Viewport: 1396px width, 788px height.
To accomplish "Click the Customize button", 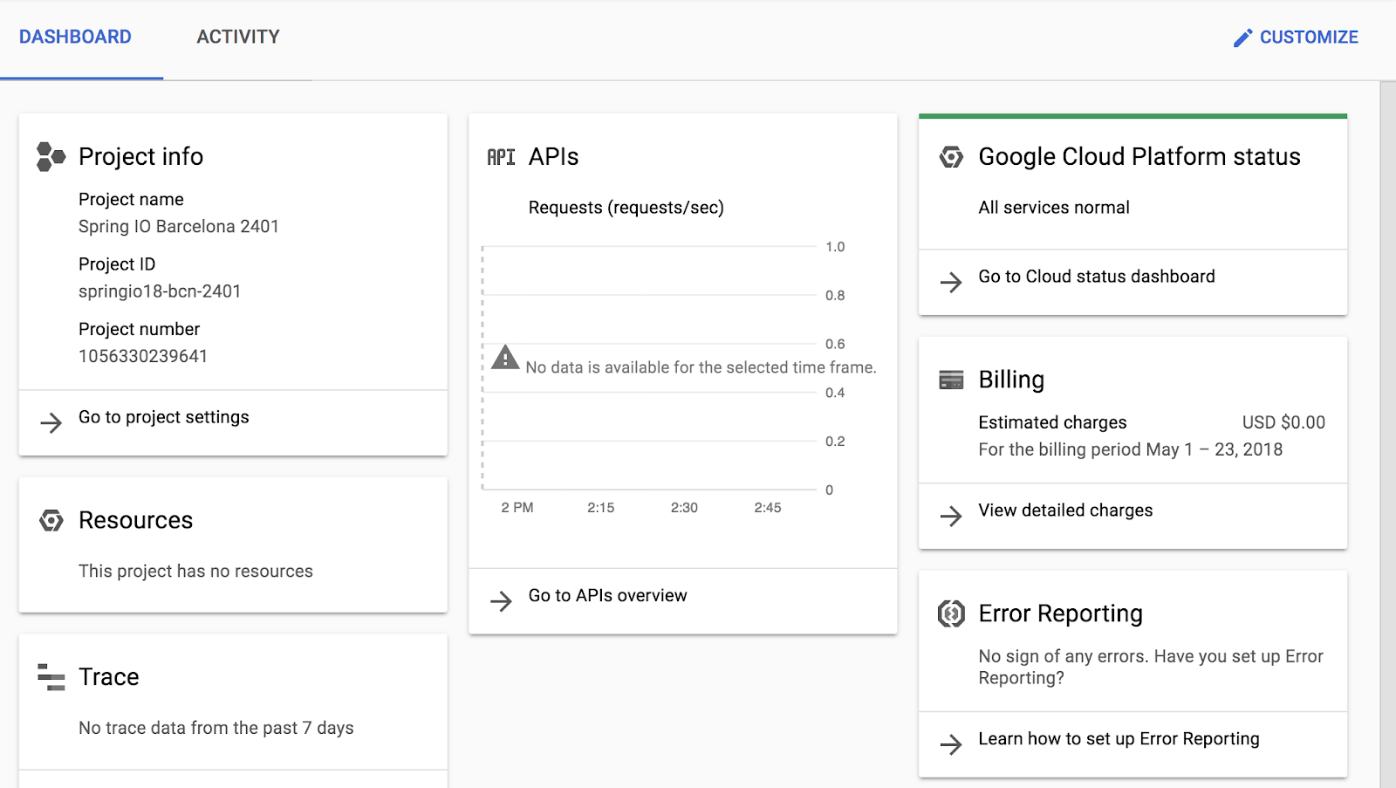I will [x=1297, y=38].
